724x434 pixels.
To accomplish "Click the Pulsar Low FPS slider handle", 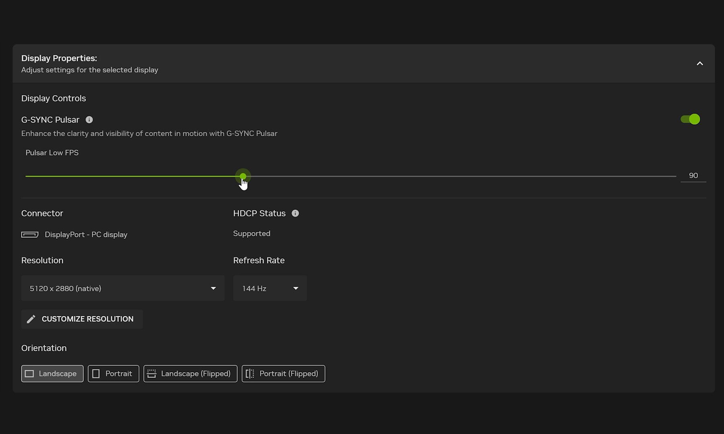I will coord(243,176).
